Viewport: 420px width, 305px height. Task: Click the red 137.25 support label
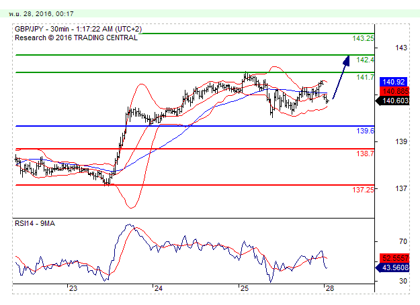pyautogui.click(x=363, y=190)
